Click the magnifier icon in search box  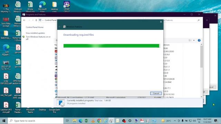click(x=199, y=20)
